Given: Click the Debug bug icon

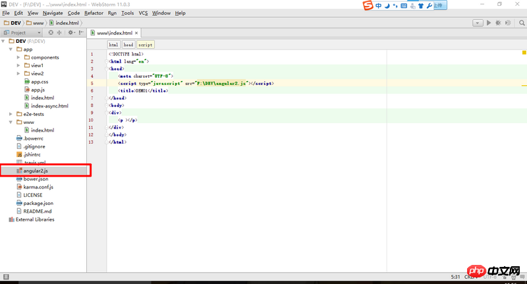Looking at the screenshot, I should (x=498, y=23).
